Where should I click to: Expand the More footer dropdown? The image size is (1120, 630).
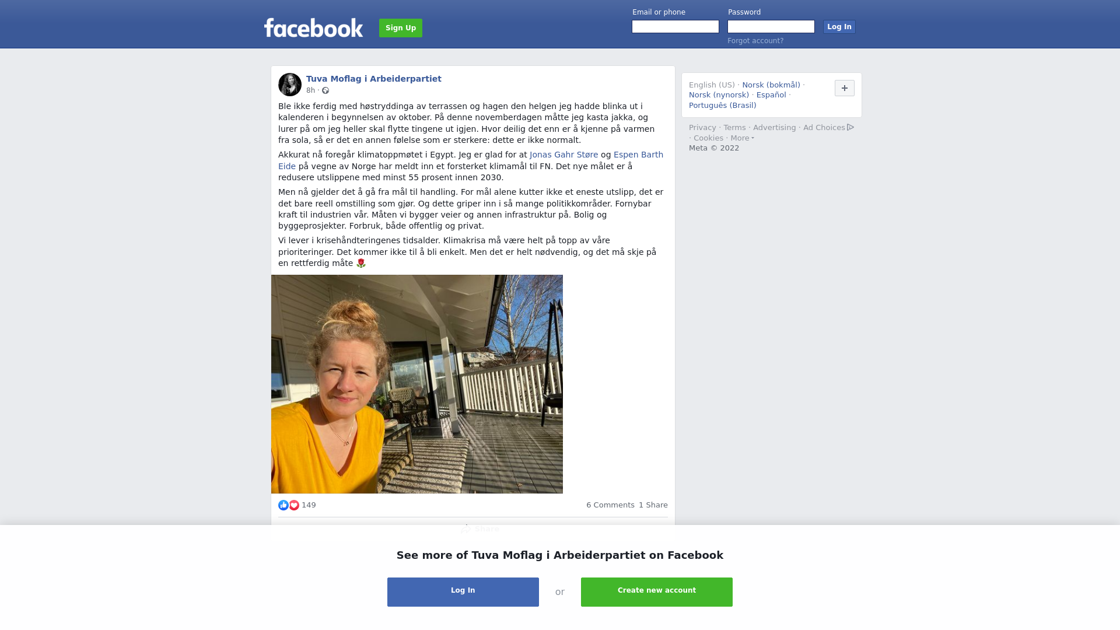pyautogui.click(x=742, y=138)
